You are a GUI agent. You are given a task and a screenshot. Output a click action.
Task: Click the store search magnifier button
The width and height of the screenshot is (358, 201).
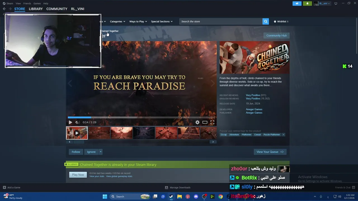point(266,21)
